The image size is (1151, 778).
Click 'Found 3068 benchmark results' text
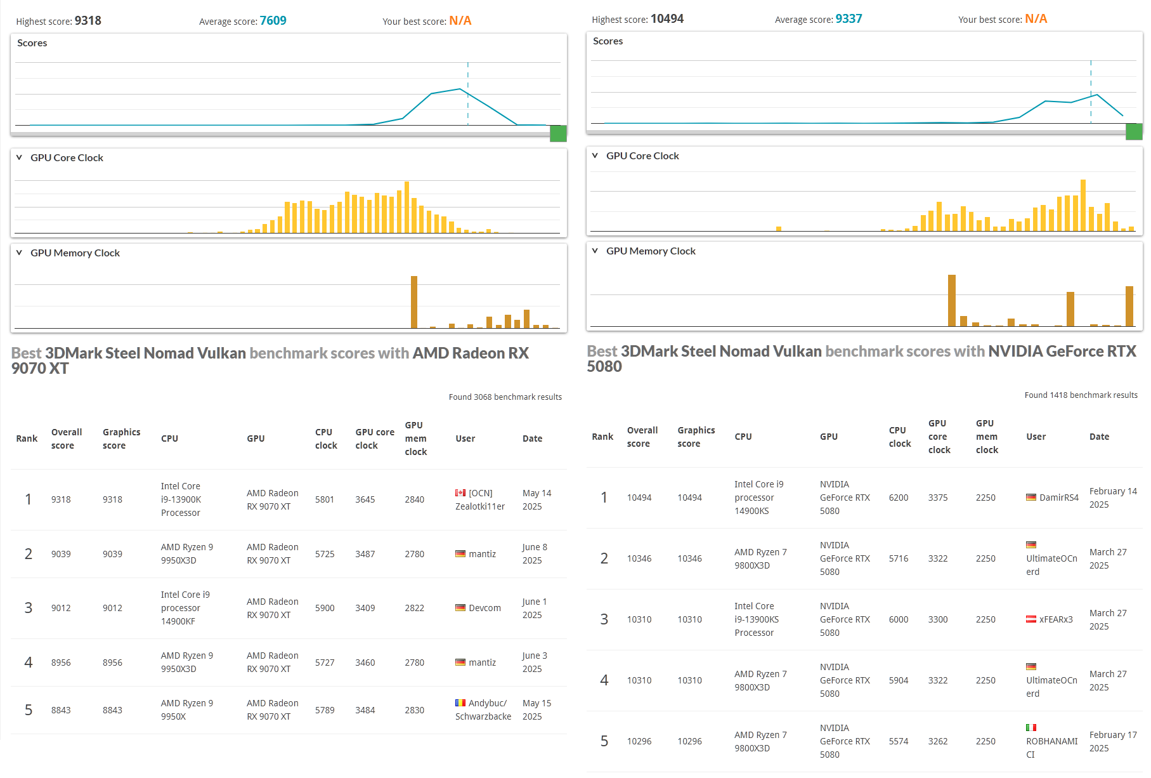[x=505, y=397]
